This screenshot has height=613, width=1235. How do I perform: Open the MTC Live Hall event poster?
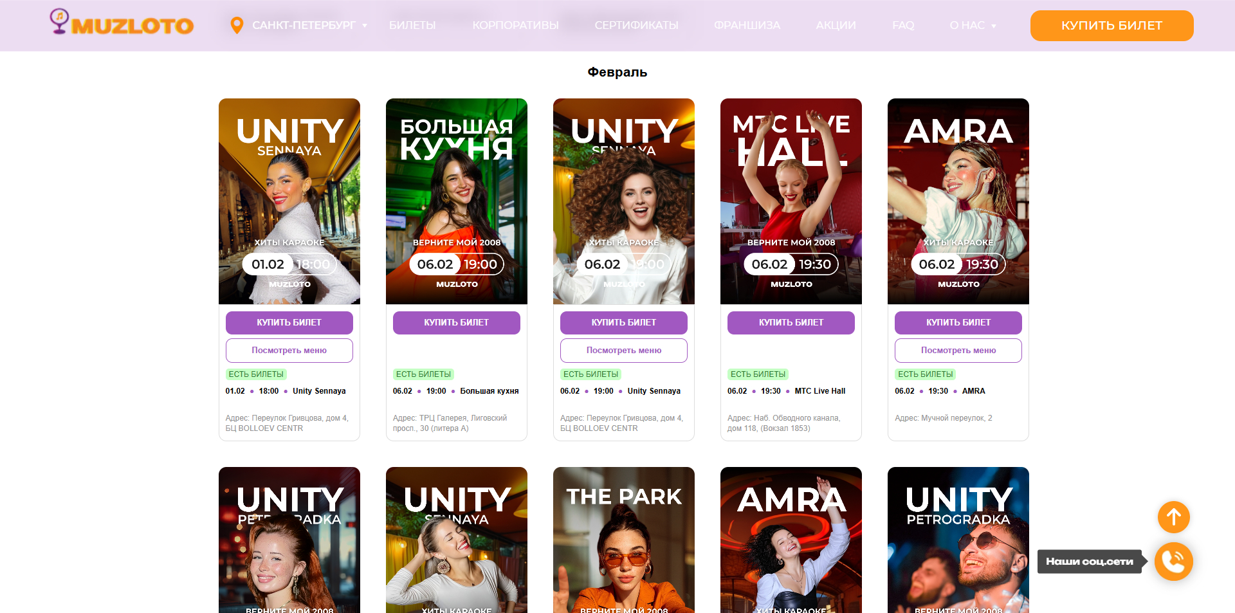click(x=791, y=201)
